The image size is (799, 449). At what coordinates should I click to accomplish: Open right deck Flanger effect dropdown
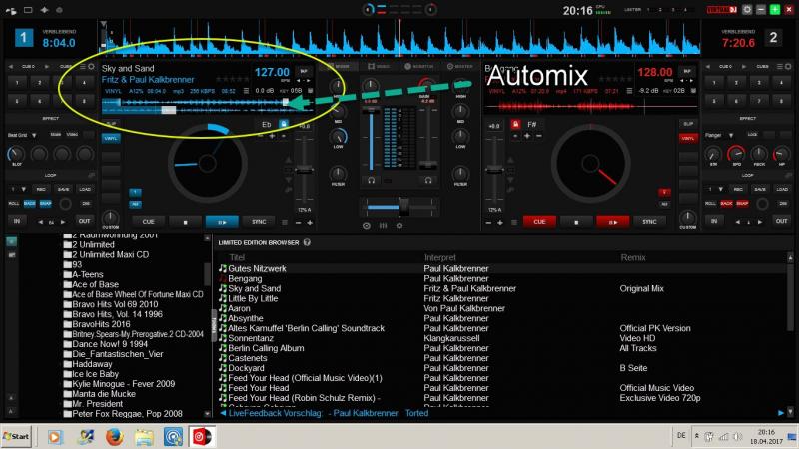731,135
